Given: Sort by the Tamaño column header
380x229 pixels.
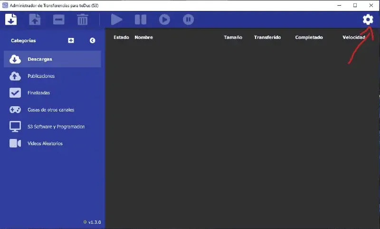Looking at the screenshot, I should tap(233, 37).
